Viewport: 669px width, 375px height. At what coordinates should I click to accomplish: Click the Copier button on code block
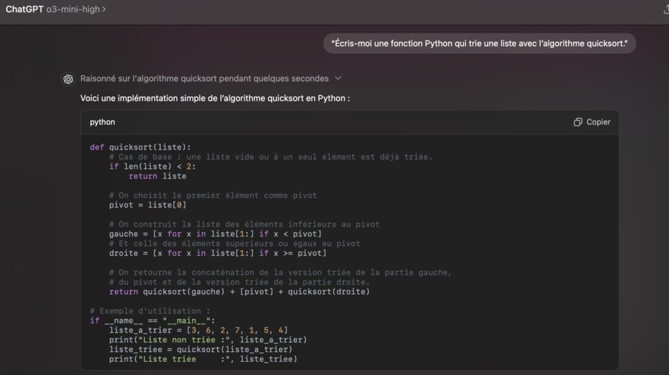click(x=592, y=122)
